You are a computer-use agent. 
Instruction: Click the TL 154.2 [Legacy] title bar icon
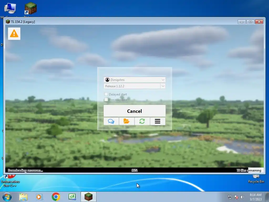8,22
